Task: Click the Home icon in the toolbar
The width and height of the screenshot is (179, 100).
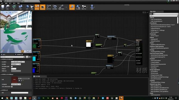Action: (27, 7)
